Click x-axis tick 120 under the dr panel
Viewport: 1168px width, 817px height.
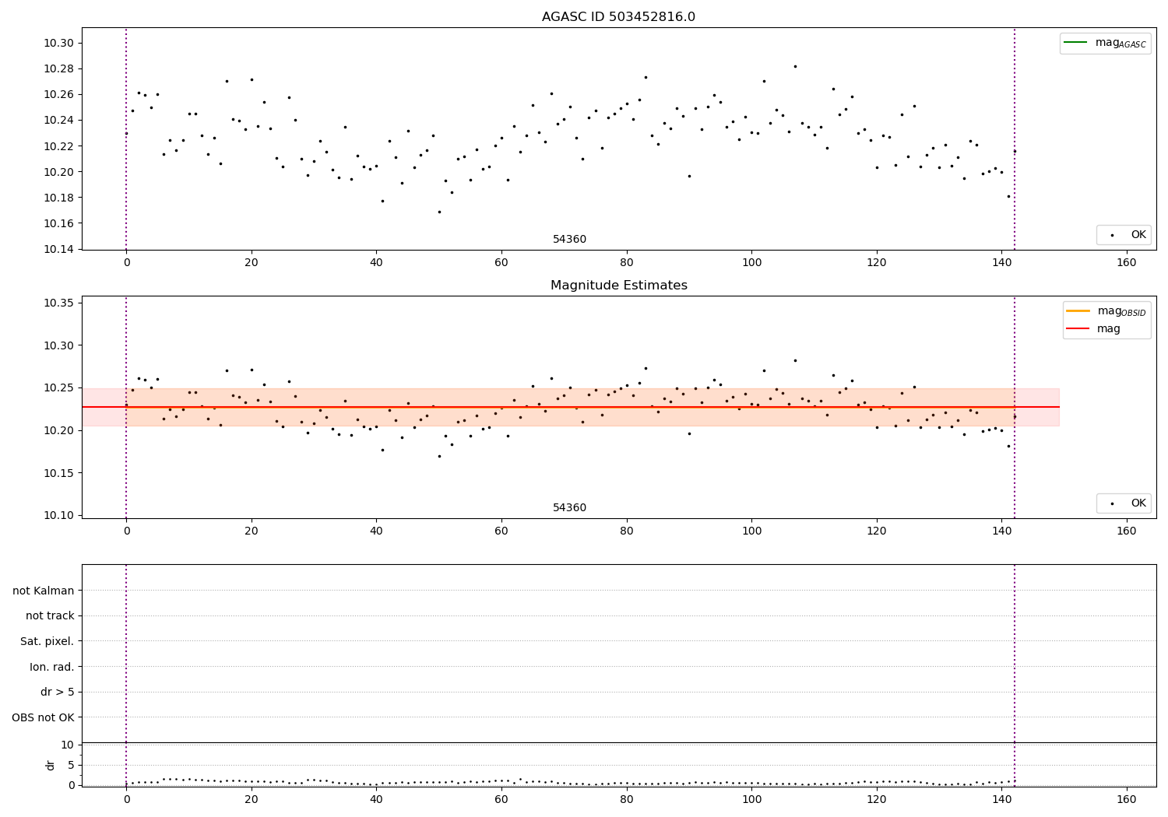click(877, 798)
